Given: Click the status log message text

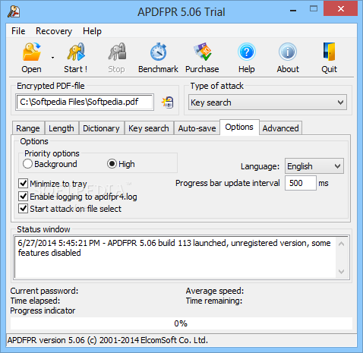Looking at the screenshot, I should point(174,247).
